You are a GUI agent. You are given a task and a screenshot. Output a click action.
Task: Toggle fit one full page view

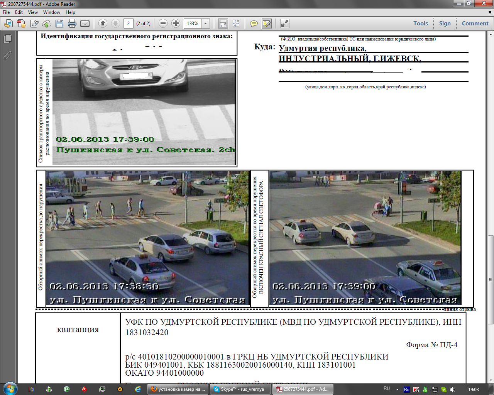coord(236,24)
